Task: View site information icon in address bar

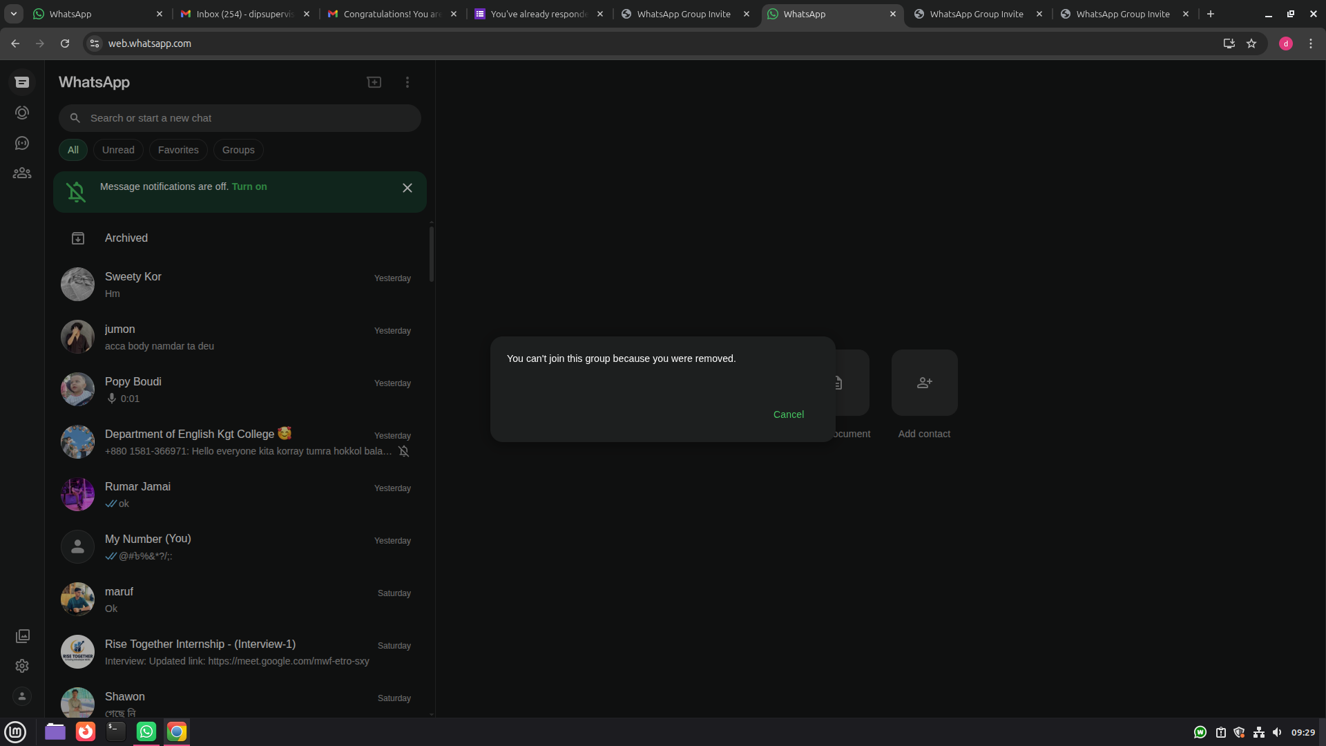Action: point(95,44)
